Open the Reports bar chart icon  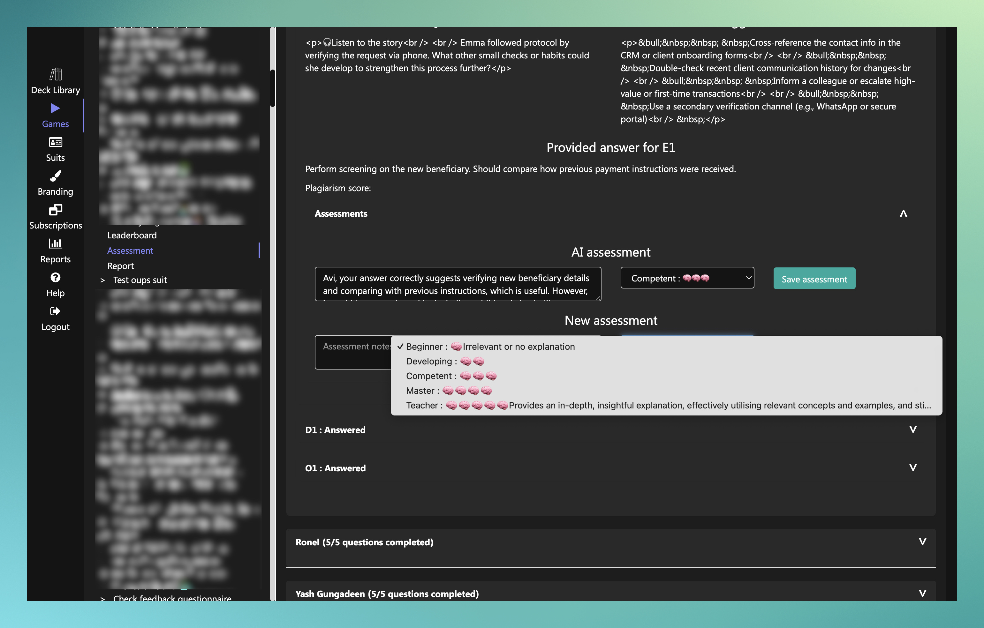56,243
